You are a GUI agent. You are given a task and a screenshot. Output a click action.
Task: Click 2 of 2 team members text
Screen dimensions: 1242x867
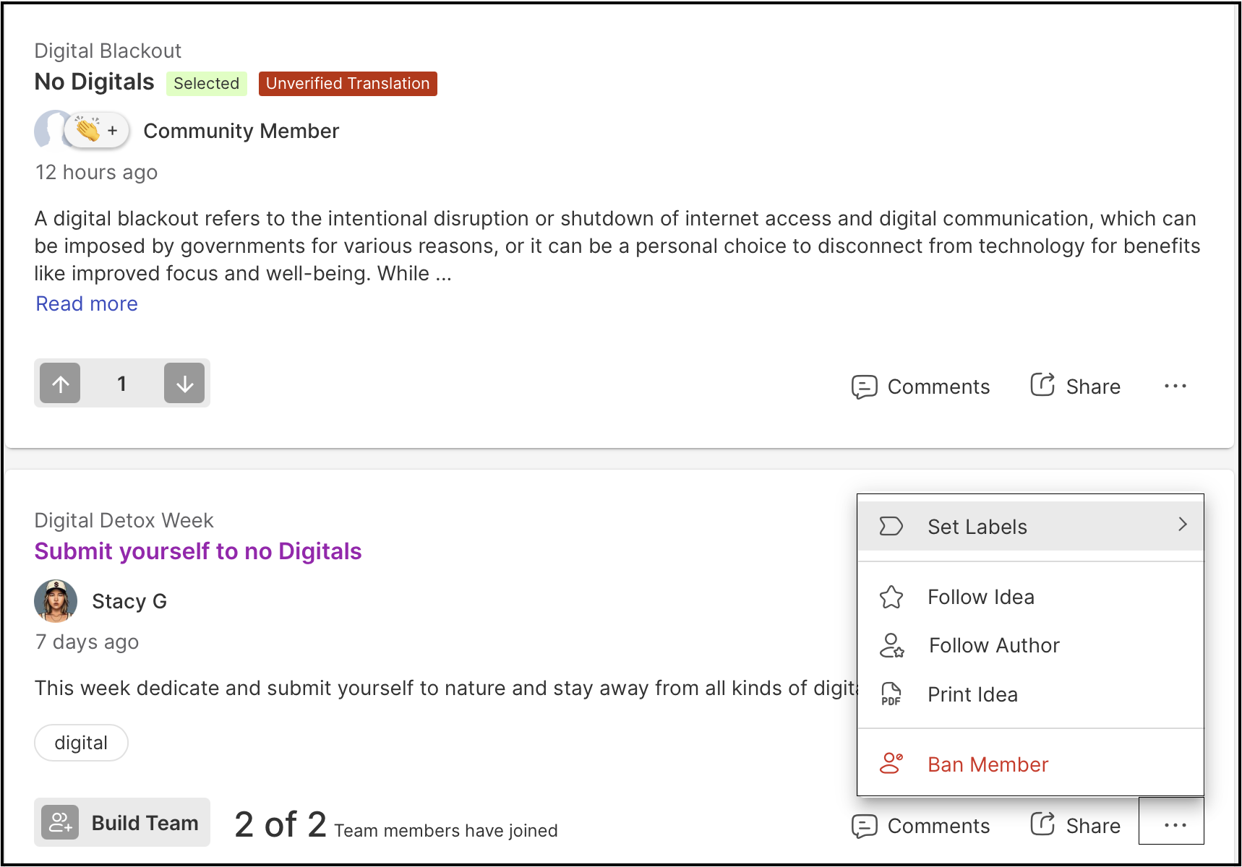pos(396,824)
